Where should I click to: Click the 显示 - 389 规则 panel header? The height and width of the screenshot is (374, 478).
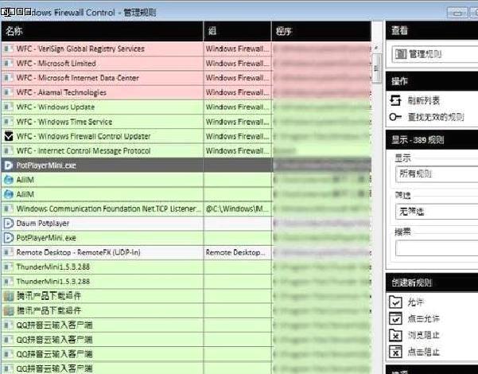click(432, 140)
